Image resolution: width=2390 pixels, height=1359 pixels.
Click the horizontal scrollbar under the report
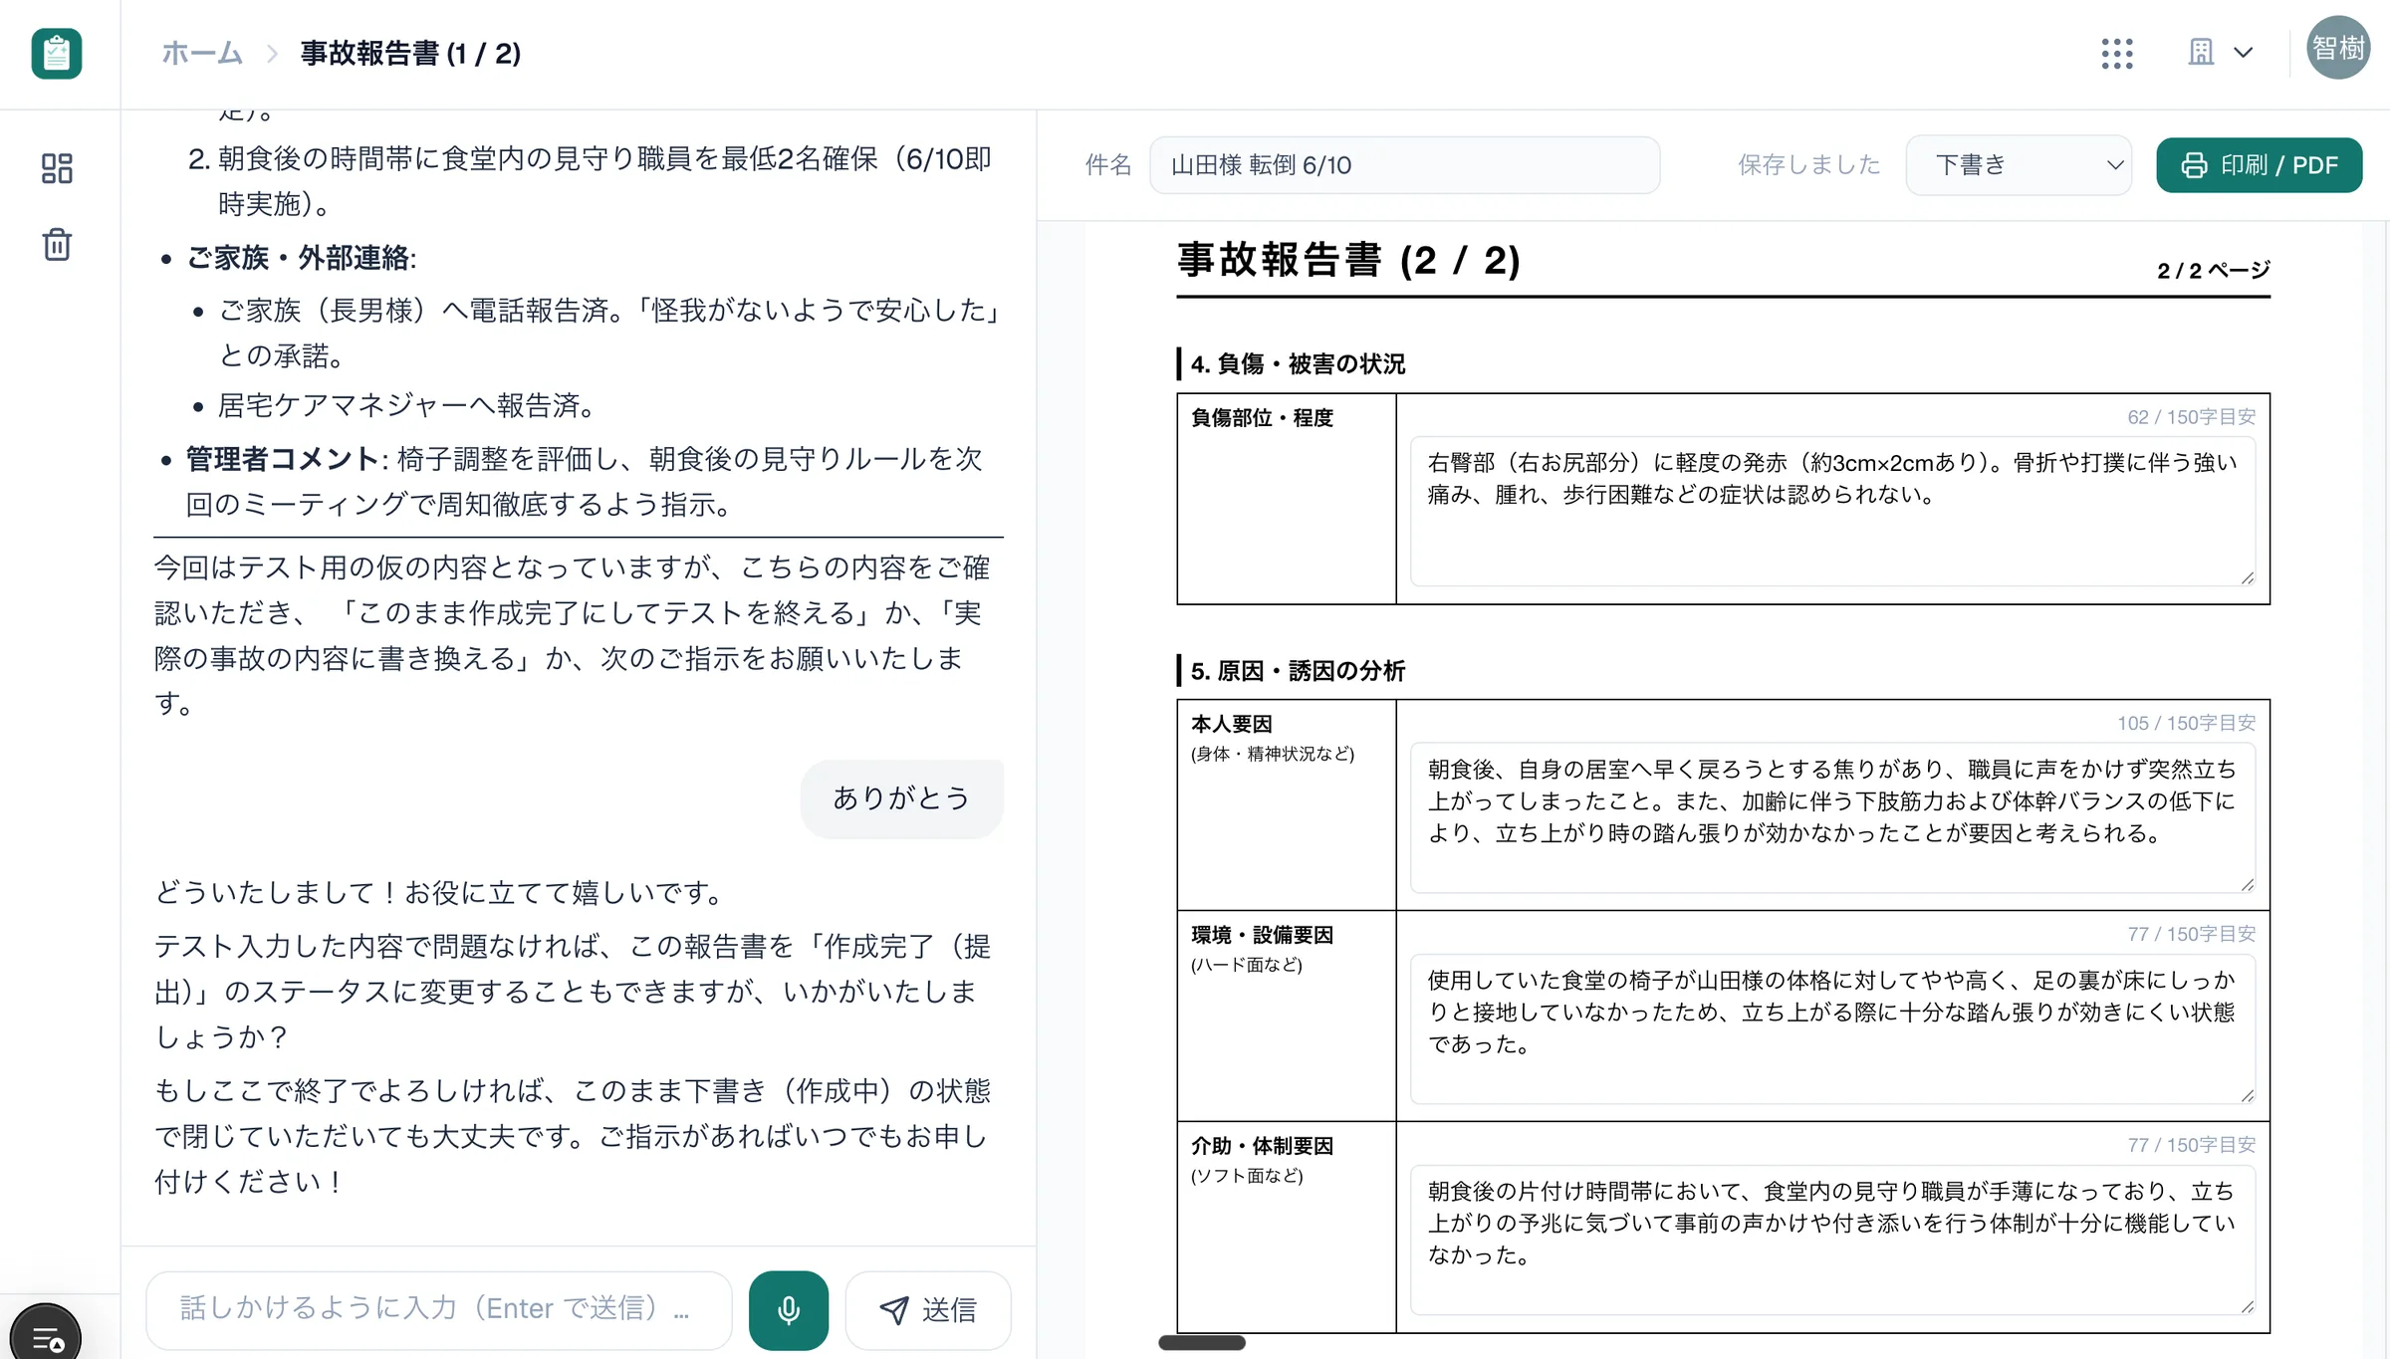point(1202,1343)
